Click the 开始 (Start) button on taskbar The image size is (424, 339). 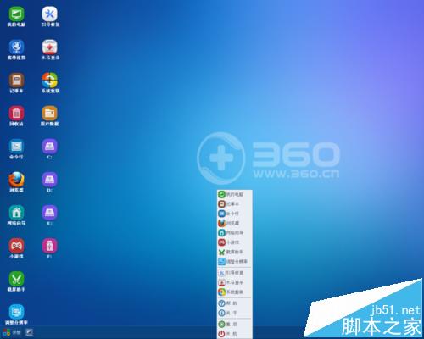pos(12,332)
